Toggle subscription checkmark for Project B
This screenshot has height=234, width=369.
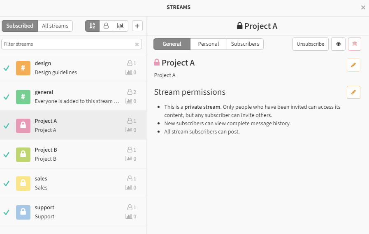6,154
